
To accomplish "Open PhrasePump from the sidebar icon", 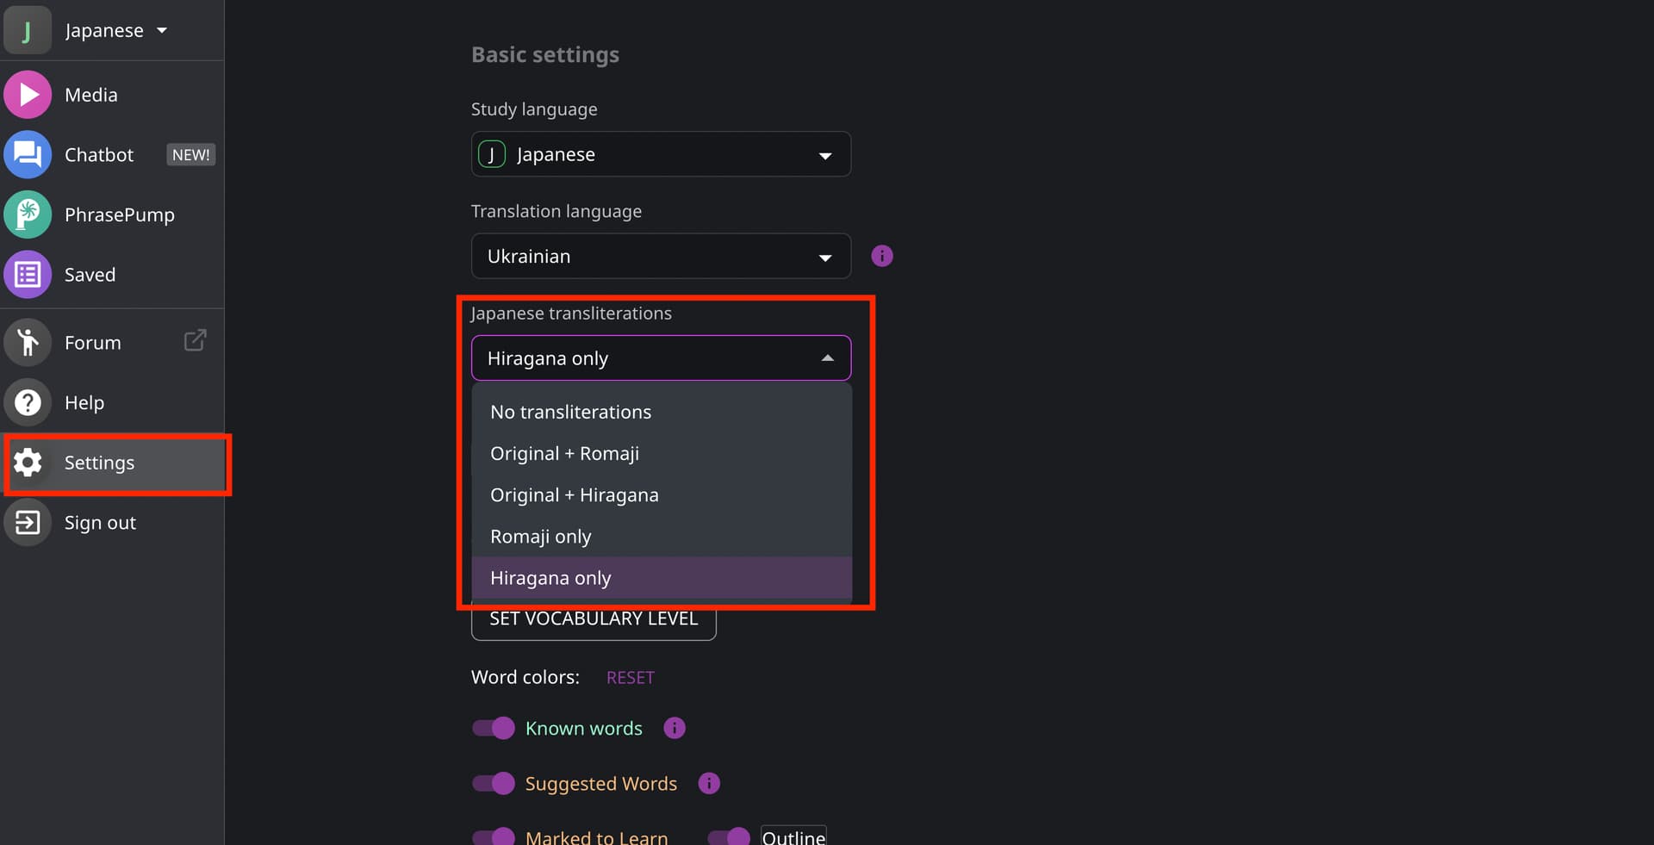I will point(28,214).
